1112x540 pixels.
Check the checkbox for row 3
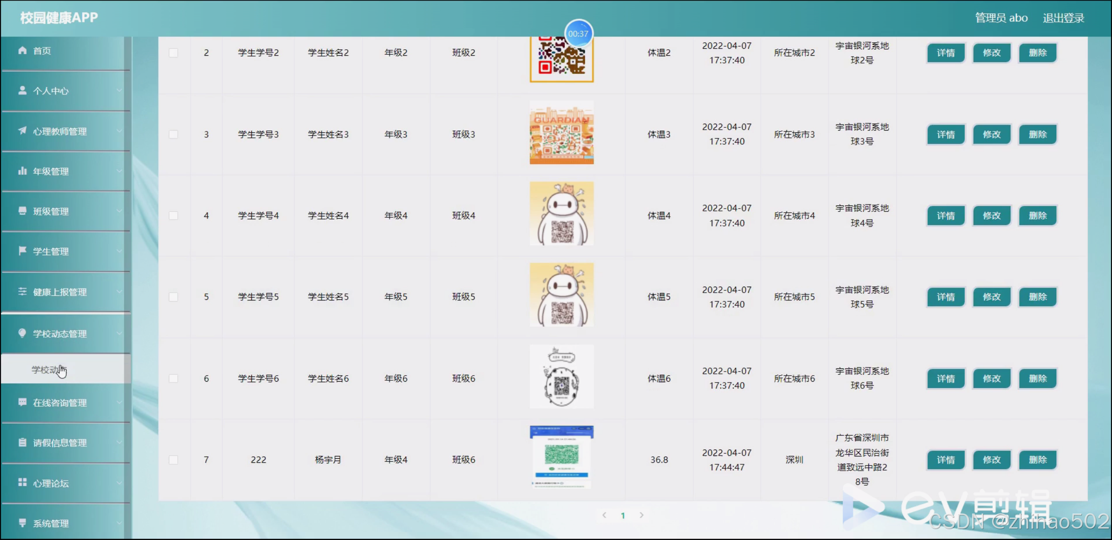pyautogui.click(x=173, y=134)
